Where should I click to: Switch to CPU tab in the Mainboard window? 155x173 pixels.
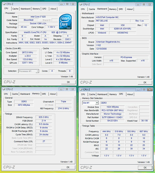pos(83,9)
